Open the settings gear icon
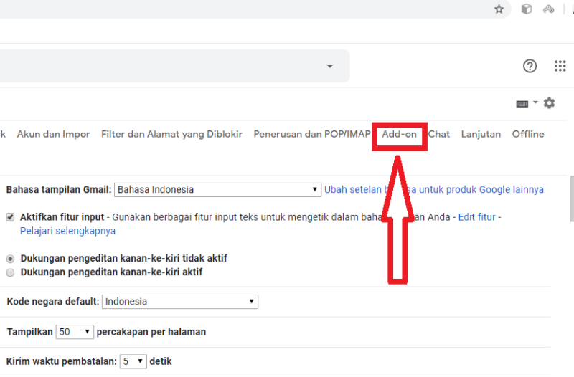Screen dimensions: 574x377 tap(549, 103)
